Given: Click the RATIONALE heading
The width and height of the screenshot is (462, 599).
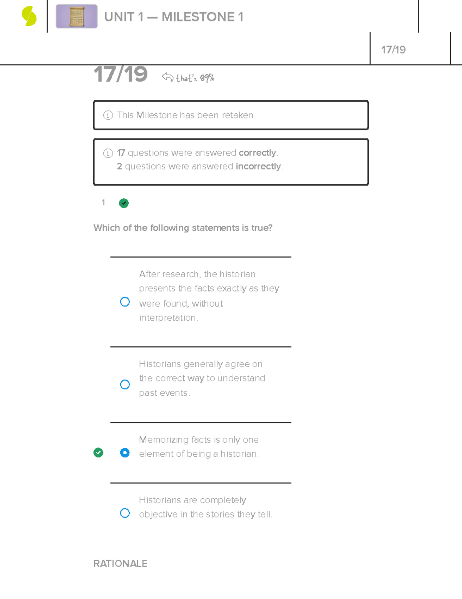Looking at the screenshot, I should (120, 564).
